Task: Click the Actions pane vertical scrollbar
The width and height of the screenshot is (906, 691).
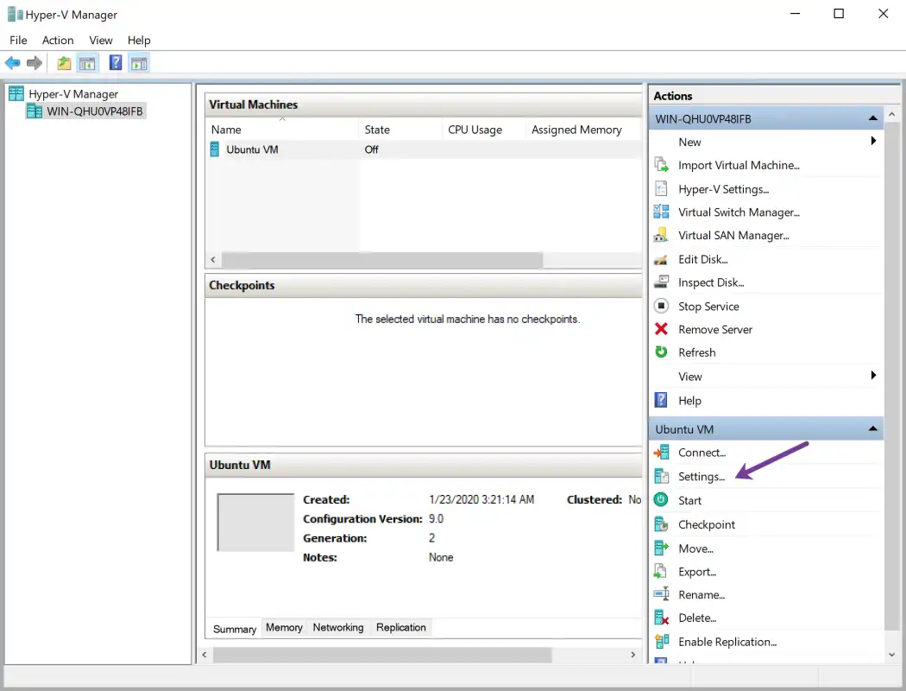Action: tap(891, 376)
